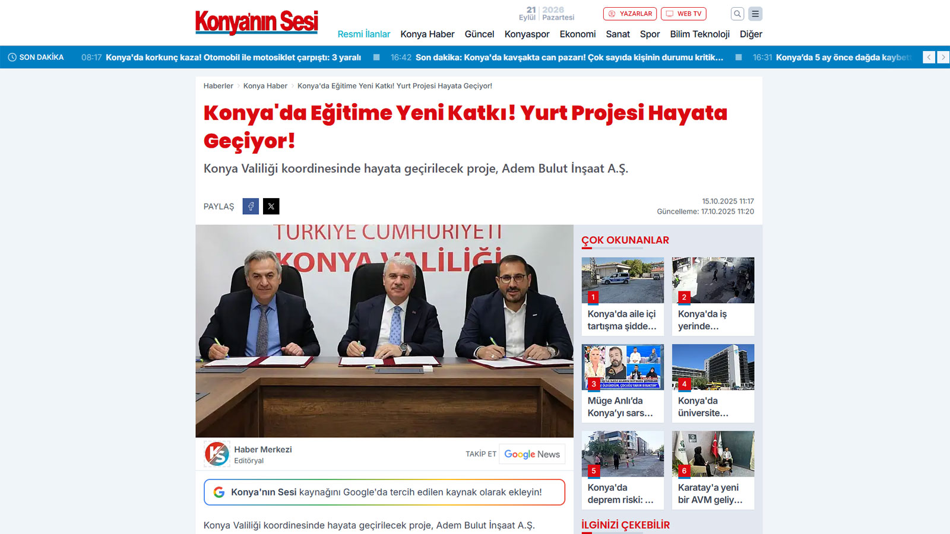The image size is (950, 534).
Task: Open the Web TV button
Action: pos(683,14)
